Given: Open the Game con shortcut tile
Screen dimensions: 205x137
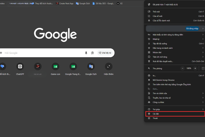Looking at the screenshot, I should 55,67.
